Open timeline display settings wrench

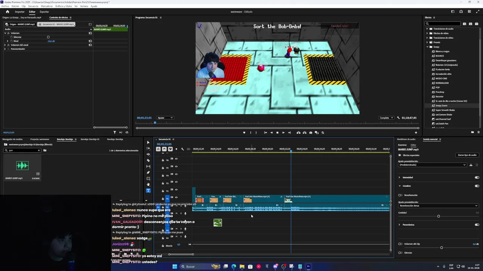(x=182, y=149)
